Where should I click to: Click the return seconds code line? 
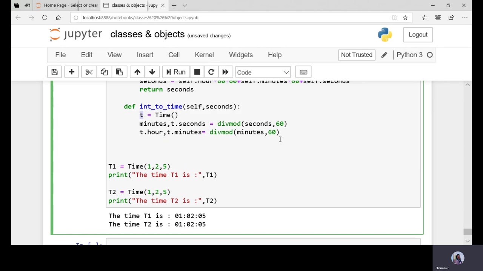tap(166, 90)
